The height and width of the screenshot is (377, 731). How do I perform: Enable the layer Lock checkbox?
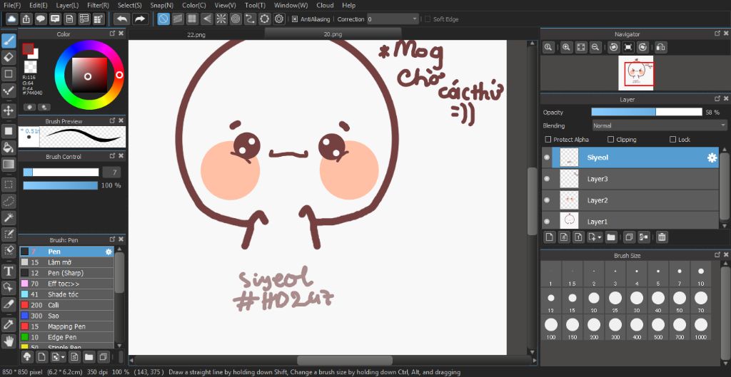[672, 140]
